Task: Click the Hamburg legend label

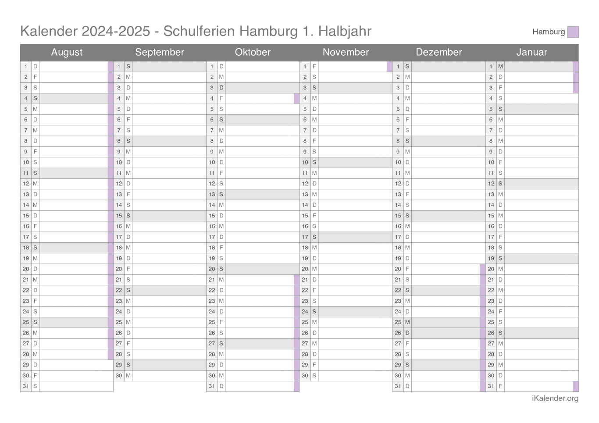Action: pyautogui.click(x=549, y=32)
